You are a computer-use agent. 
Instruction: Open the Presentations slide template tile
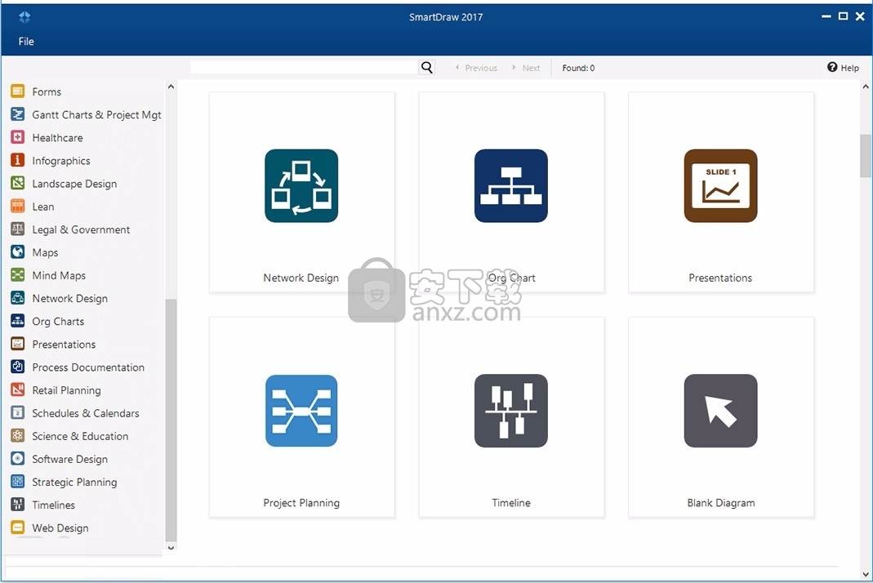(721, 192)
